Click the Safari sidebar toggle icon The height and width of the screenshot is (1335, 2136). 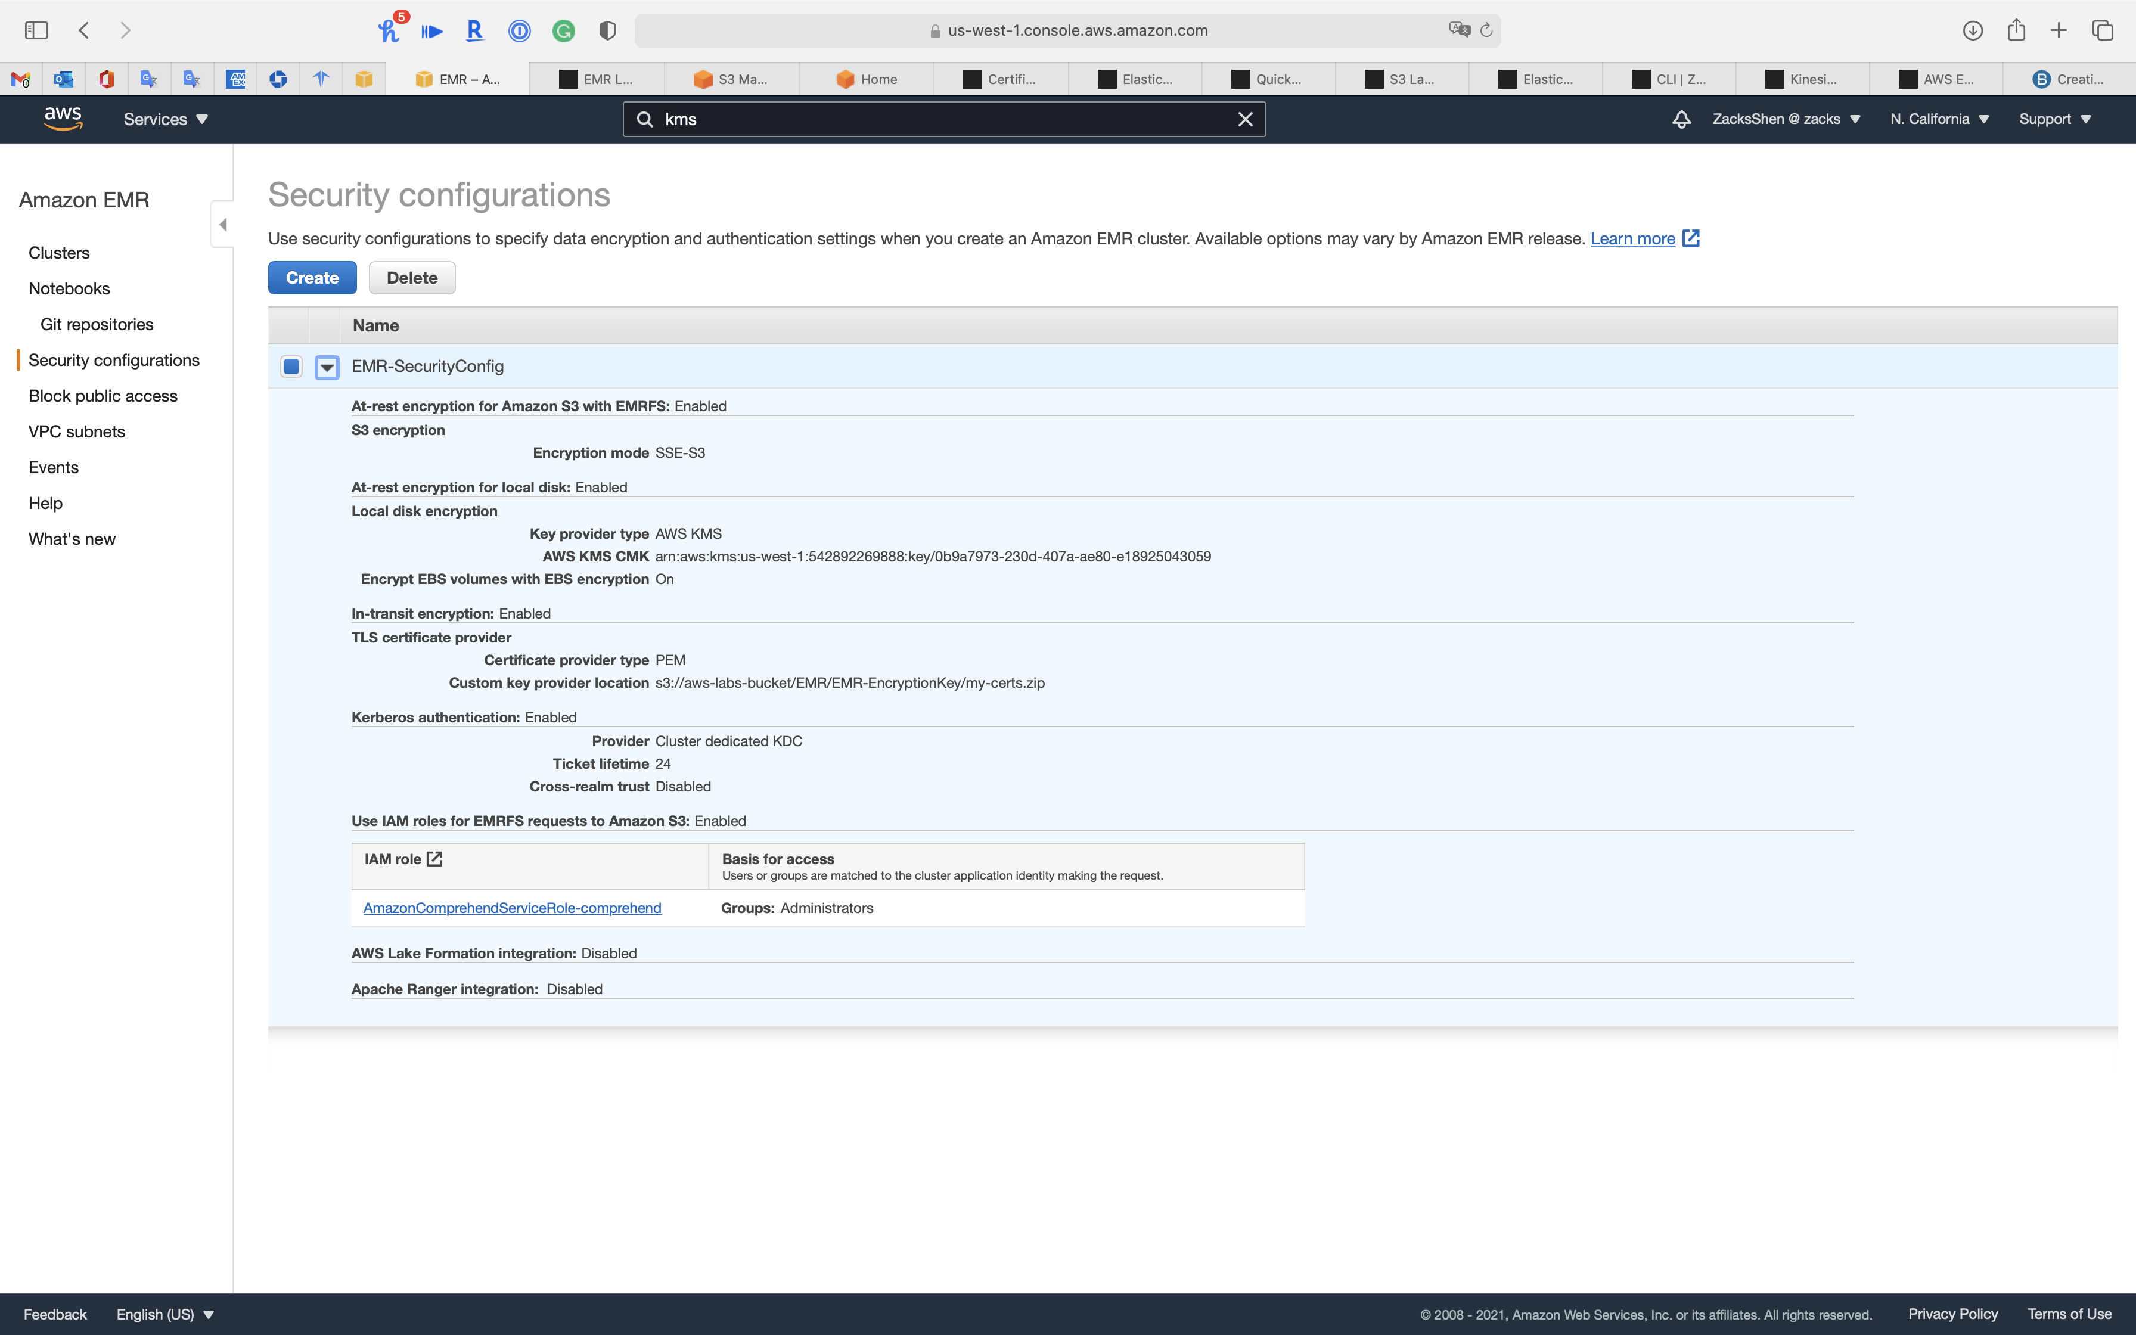36,30
